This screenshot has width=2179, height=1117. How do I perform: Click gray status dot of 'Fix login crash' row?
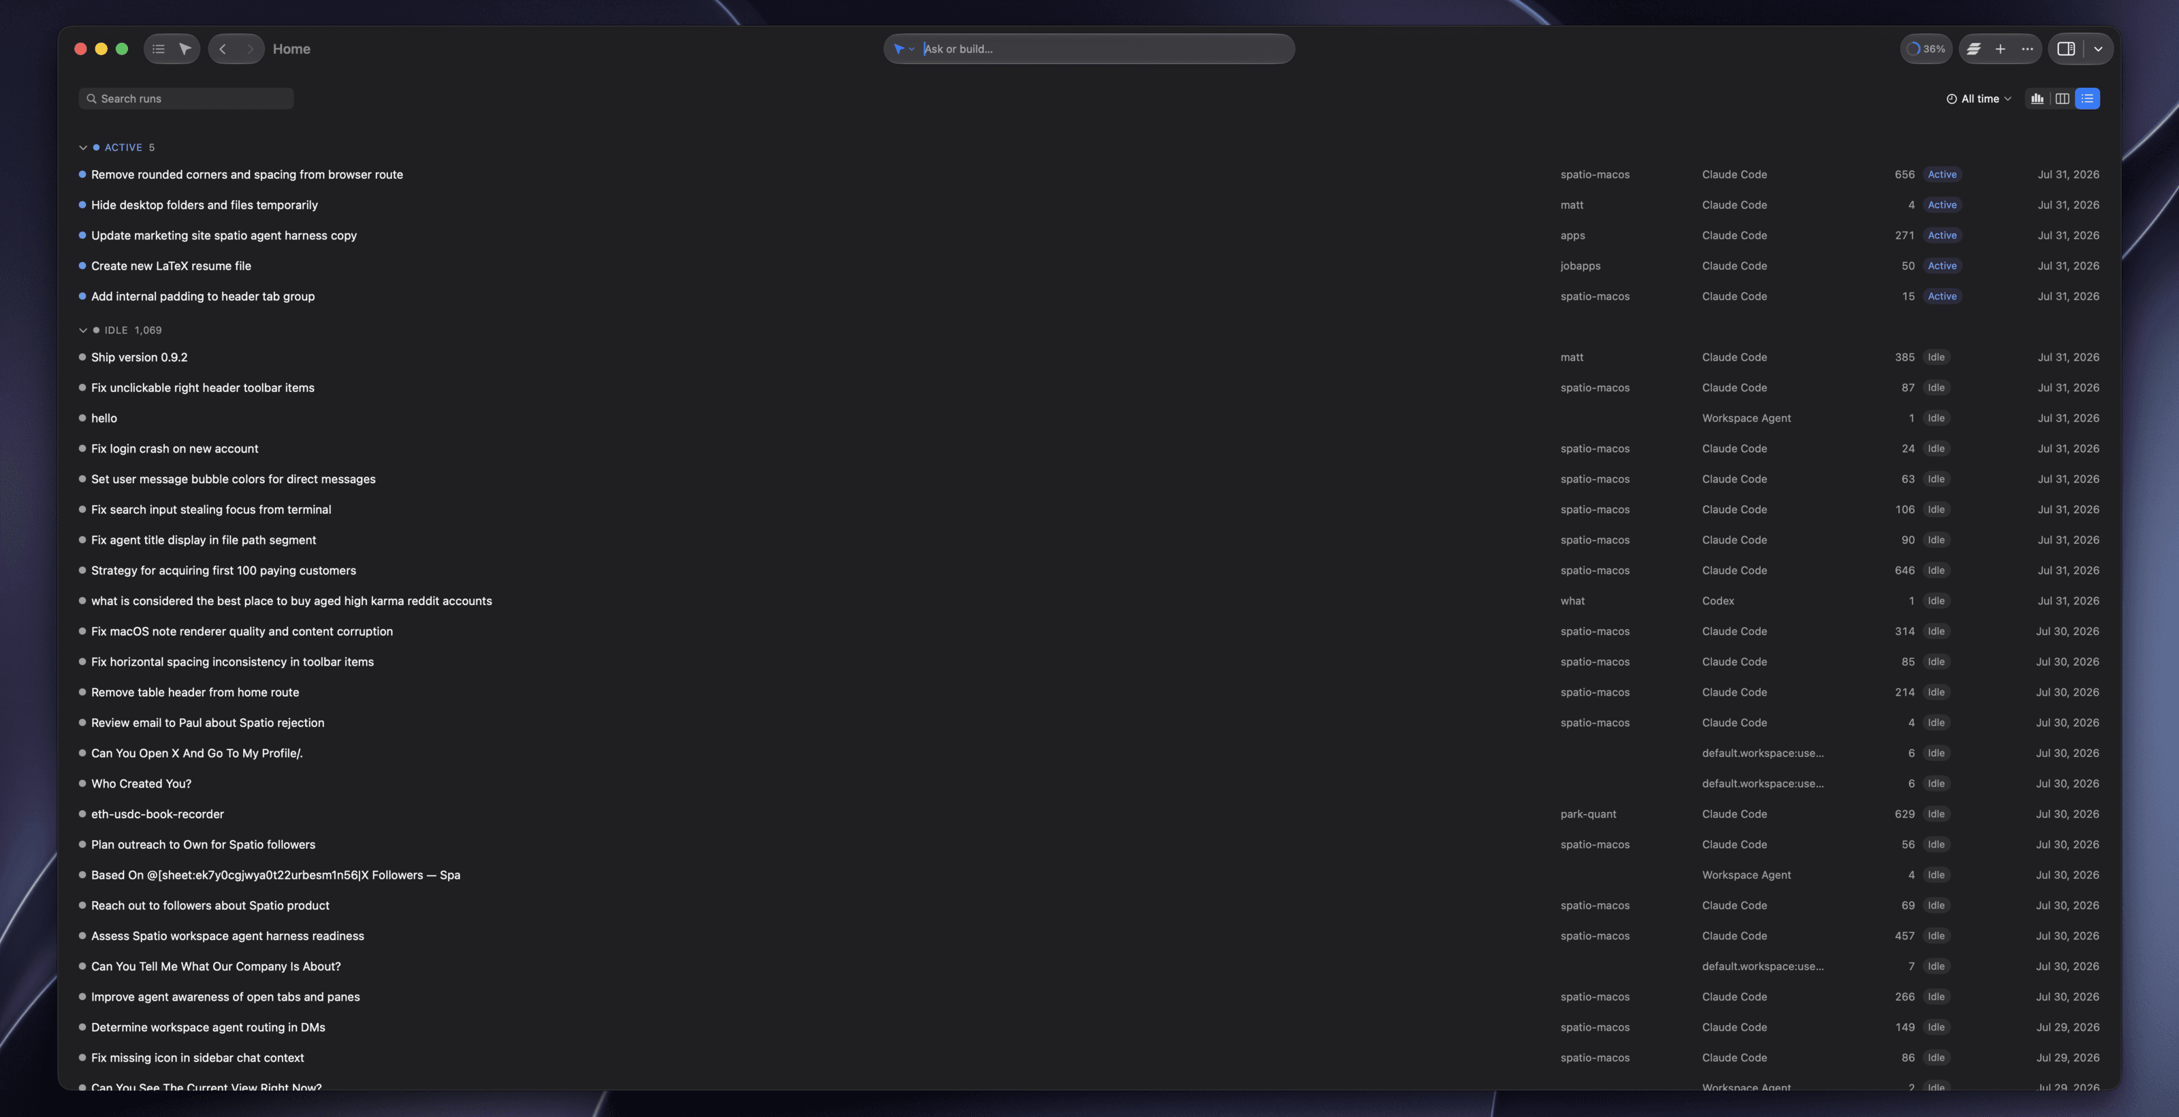[82, 448]
